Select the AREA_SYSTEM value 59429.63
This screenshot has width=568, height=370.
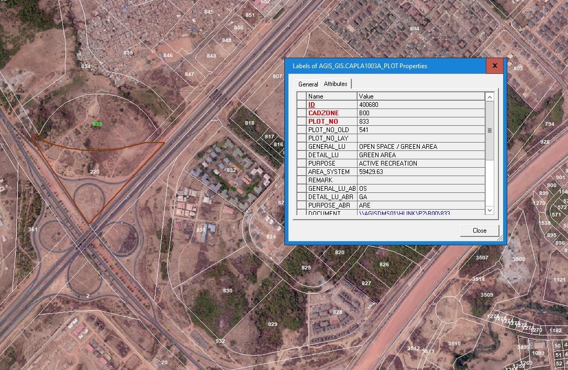(x=421, y=172)
